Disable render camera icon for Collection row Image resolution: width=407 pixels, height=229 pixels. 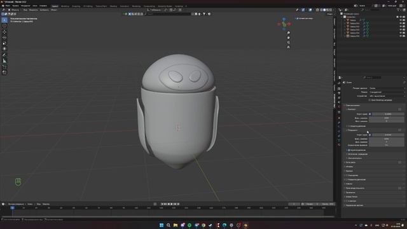point(404,17)
